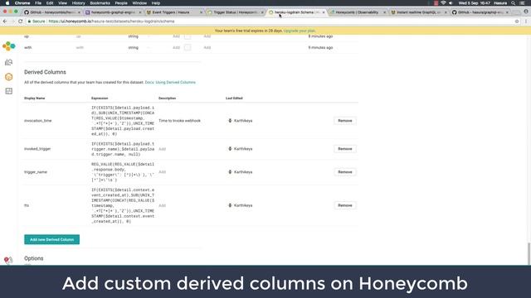Image resolution: width=531 pixels, height=298 pixels.
Task: Click the volume icon in the menu bar
Action: pos(451,3)
